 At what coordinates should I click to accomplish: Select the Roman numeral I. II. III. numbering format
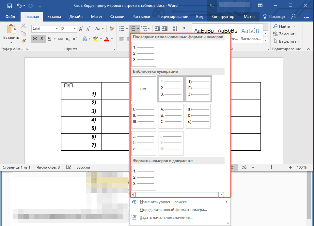144,116
